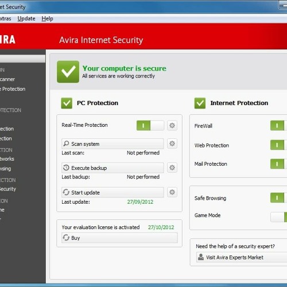Screen dimensions: 287x287
Task: Click the 'FireWall' label
Action: [203, 126]
